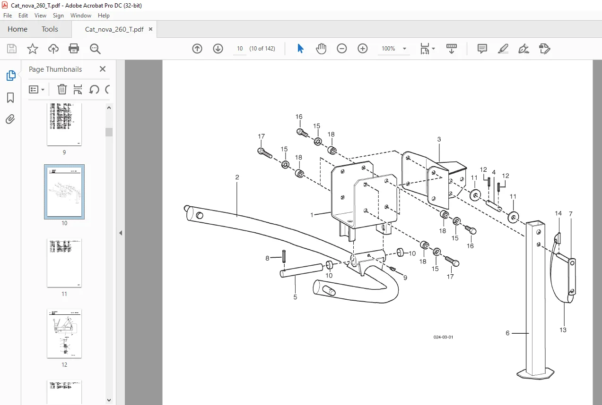
Task: Open the fill and sign tool
Action: (523, 49)
